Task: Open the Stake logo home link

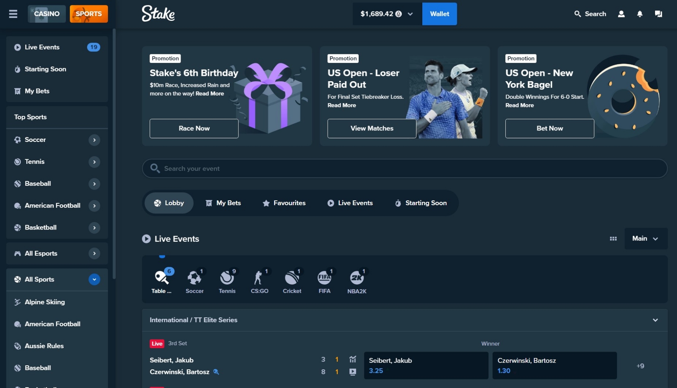Action: coord(158,14)
